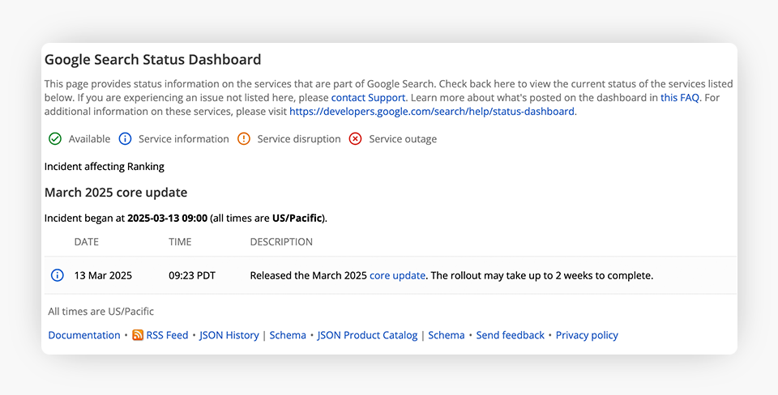Viewport: 778px width, 395px height.
Task: Visit the developers.google.com status-dashboard URL
Action: pos(431,112)
